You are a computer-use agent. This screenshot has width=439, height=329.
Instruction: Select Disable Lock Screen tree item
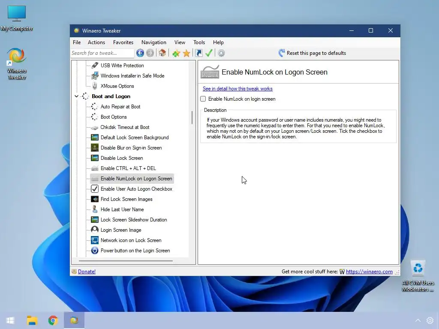tap(121, 158)
